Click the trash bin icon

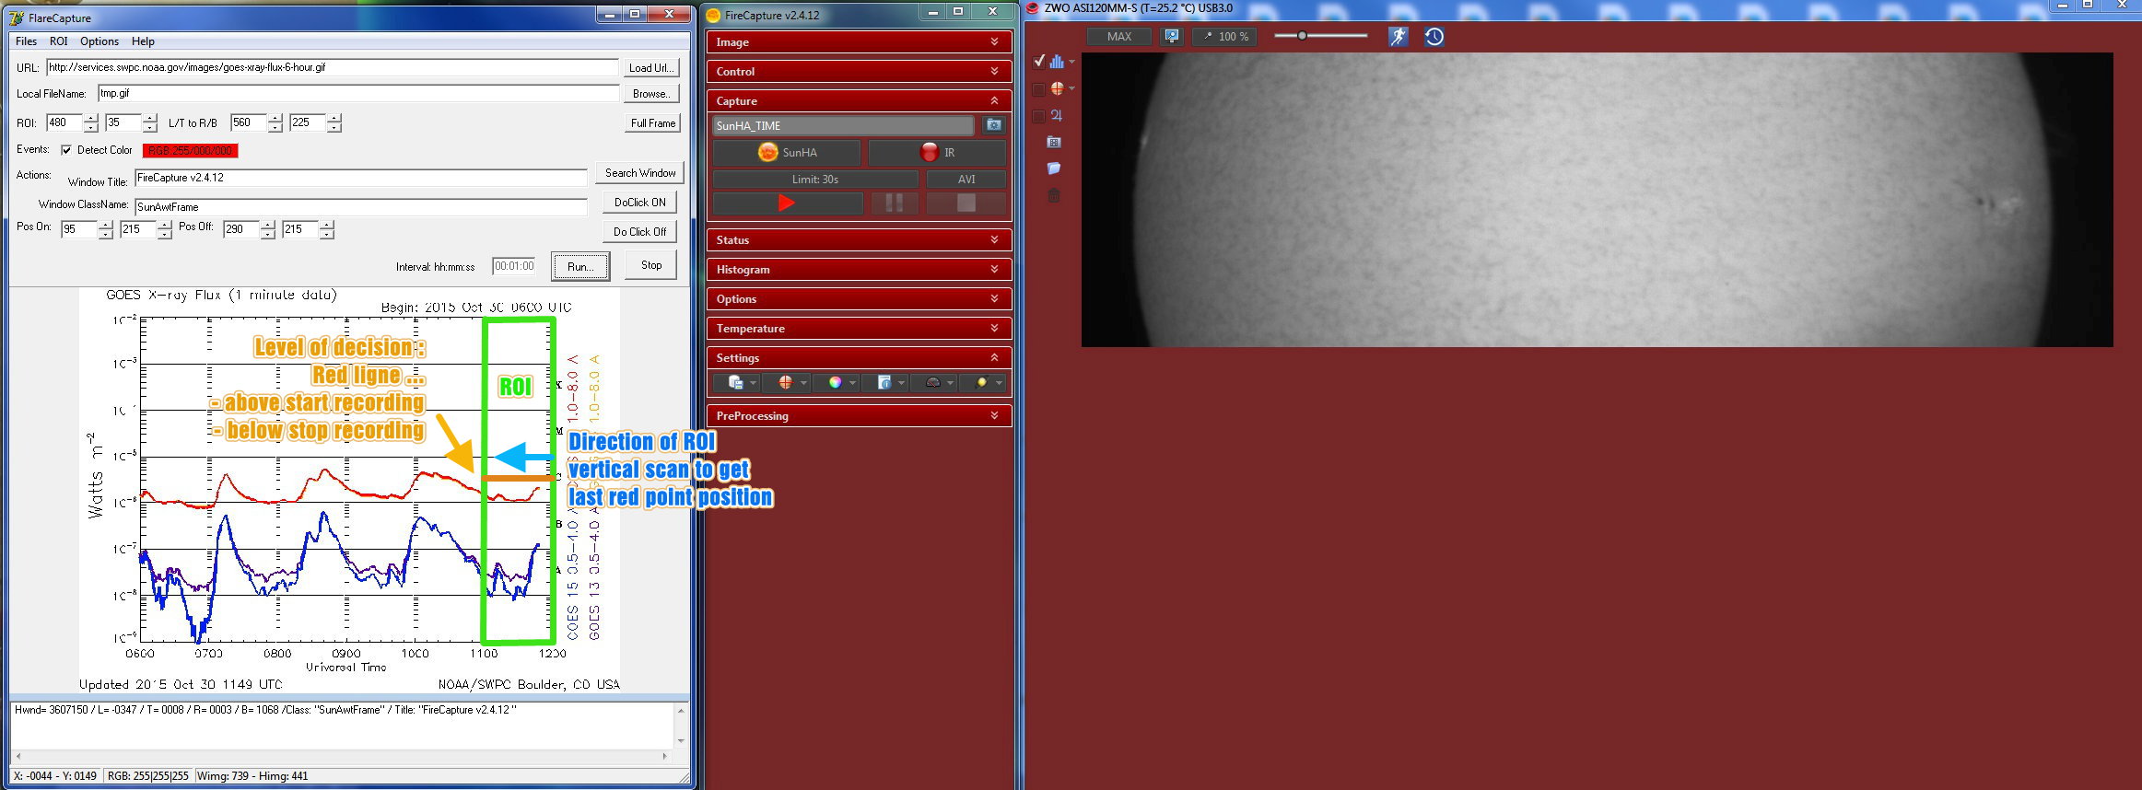(1054, 195)
